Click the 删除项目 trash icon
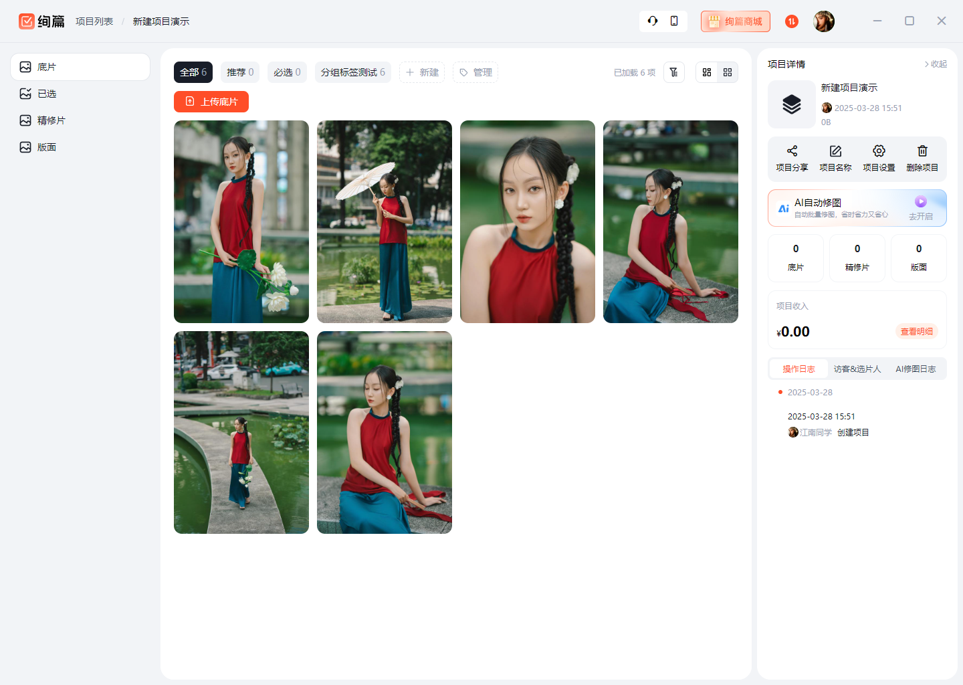The width and height of the screenshot is (963, 685). [x=922, y=151]
